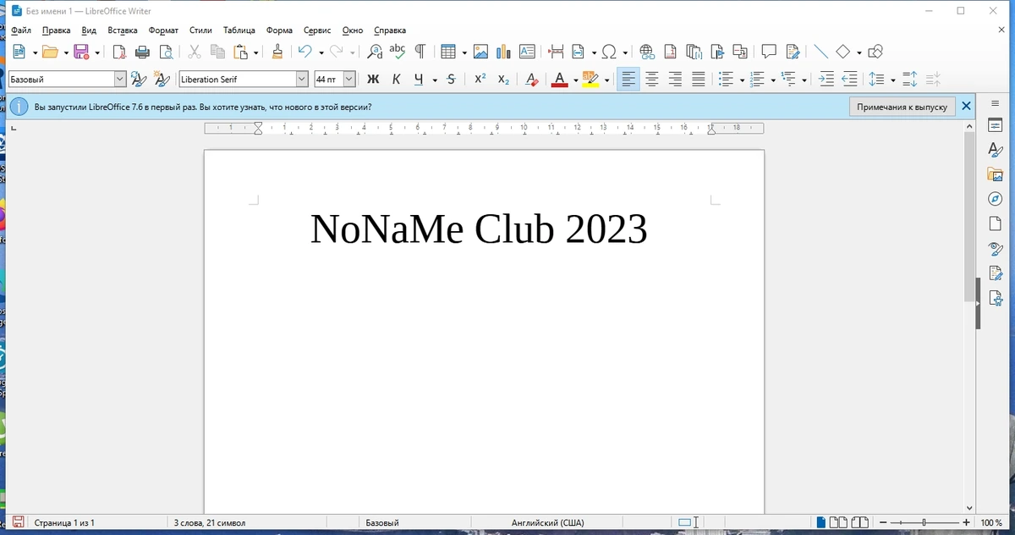1015x535 pixels.
Task: Open Find and Replace icon
Action: click(x=375, y=52)
